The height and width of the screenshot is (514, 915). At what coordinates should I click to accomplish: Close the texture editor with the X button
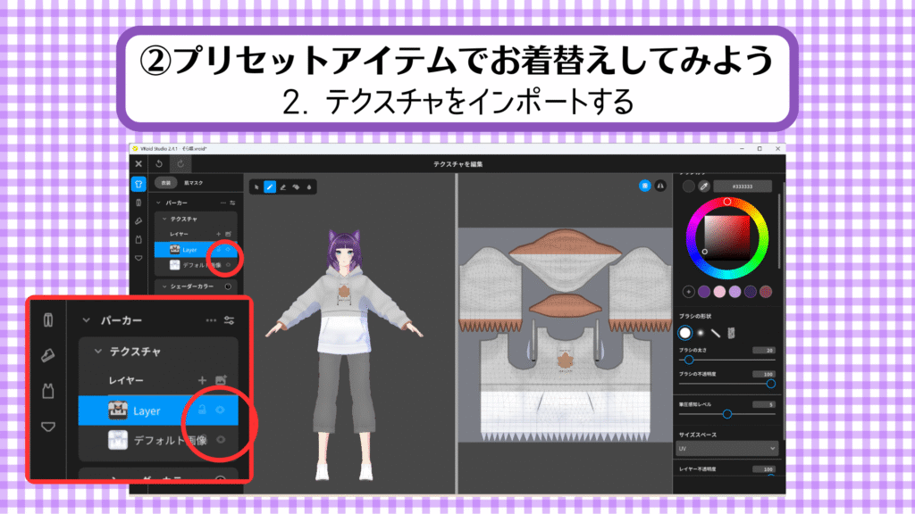pyautogui.click(x=139, y=163)
